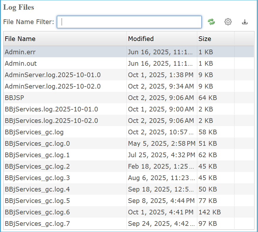Focus the File Name Filter field
258x232 pixels.
pyautogui.click(x=129, y=22)
